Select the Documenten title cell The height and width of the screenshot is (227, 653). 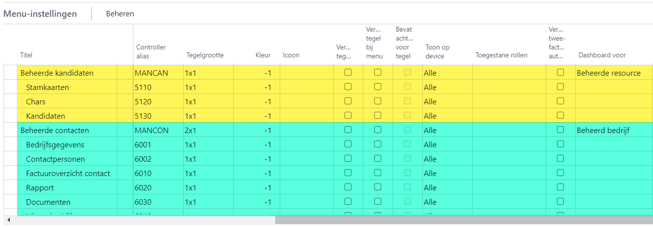click(48, 202)
